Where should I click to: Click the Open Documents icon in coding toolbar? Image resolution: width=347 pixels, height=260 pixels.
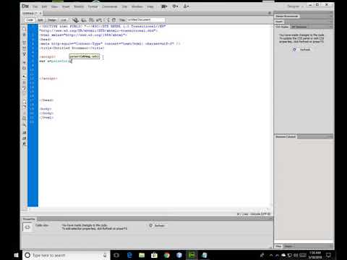coord(24,29)
